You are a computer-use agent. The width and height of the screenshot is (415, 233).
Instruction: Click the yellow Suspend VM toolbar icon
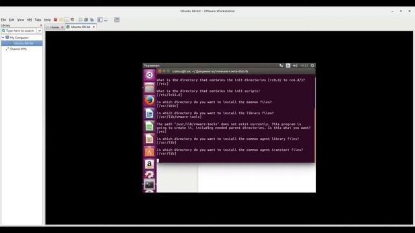61,20
